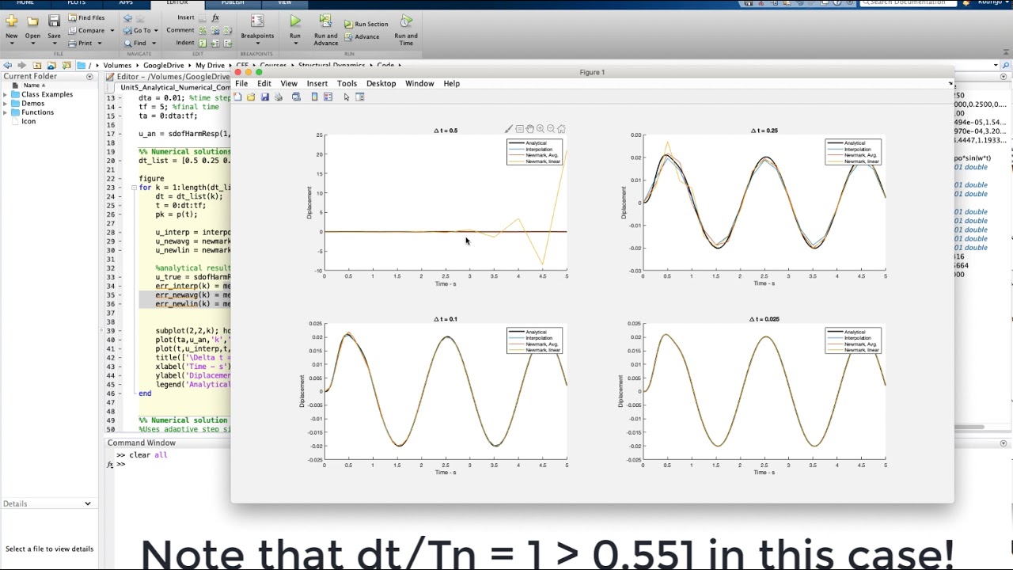The image size is (1013, 570).
Task: Click the Name column header in Current Folder
Action: pyautogui.click(x=33, y=85)
